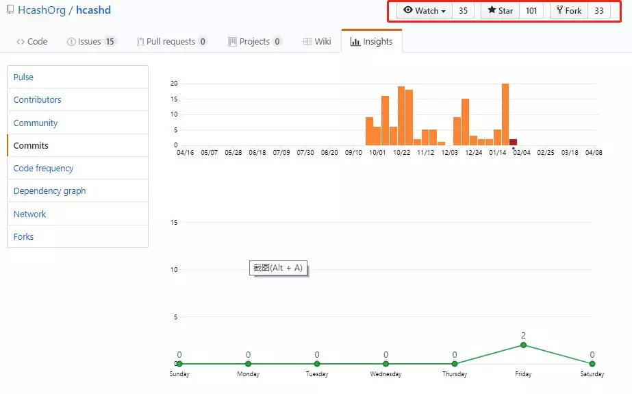Click the Wednesday data point on line chart
The image size is (632, 394).
(x=385, y=364)
